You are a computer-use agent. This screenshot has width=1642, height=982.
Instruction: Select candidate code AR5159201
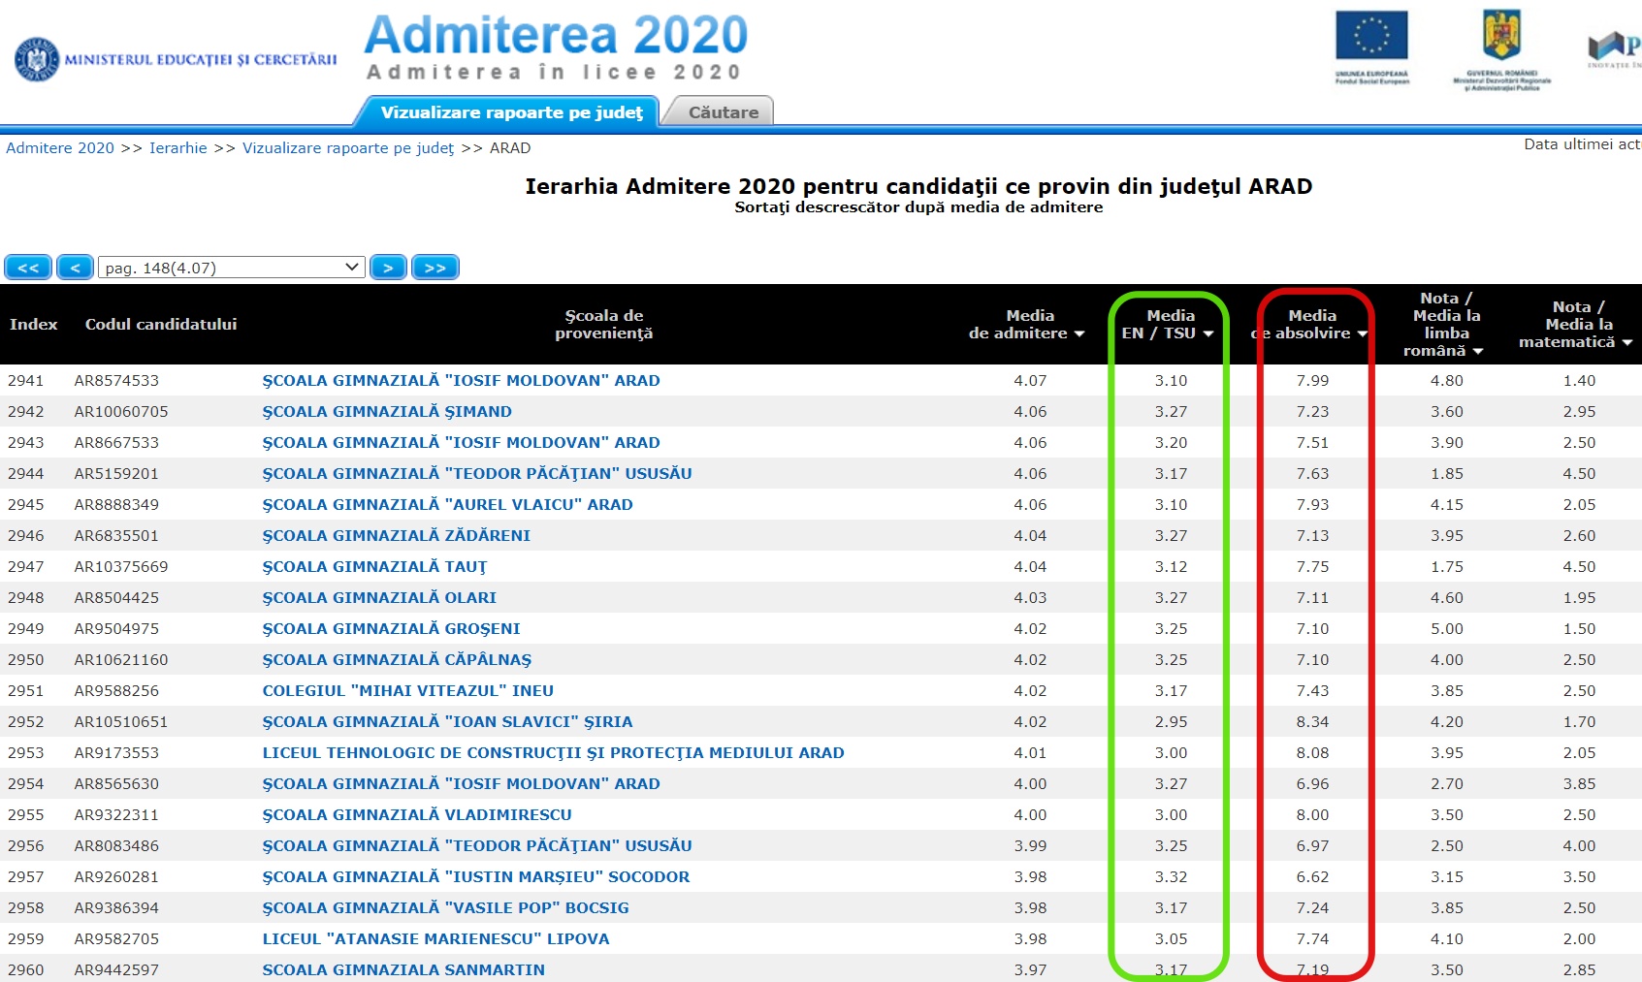116,473
